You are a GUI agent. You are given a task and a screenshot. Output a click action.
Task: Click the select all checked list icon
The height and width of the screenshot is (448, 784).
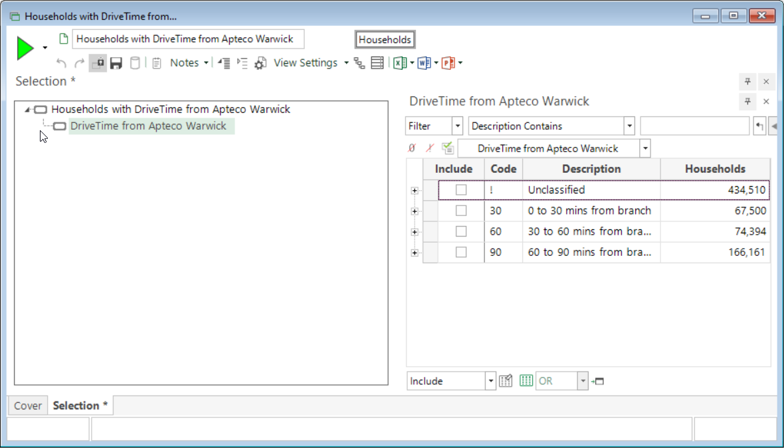[448, 148]
